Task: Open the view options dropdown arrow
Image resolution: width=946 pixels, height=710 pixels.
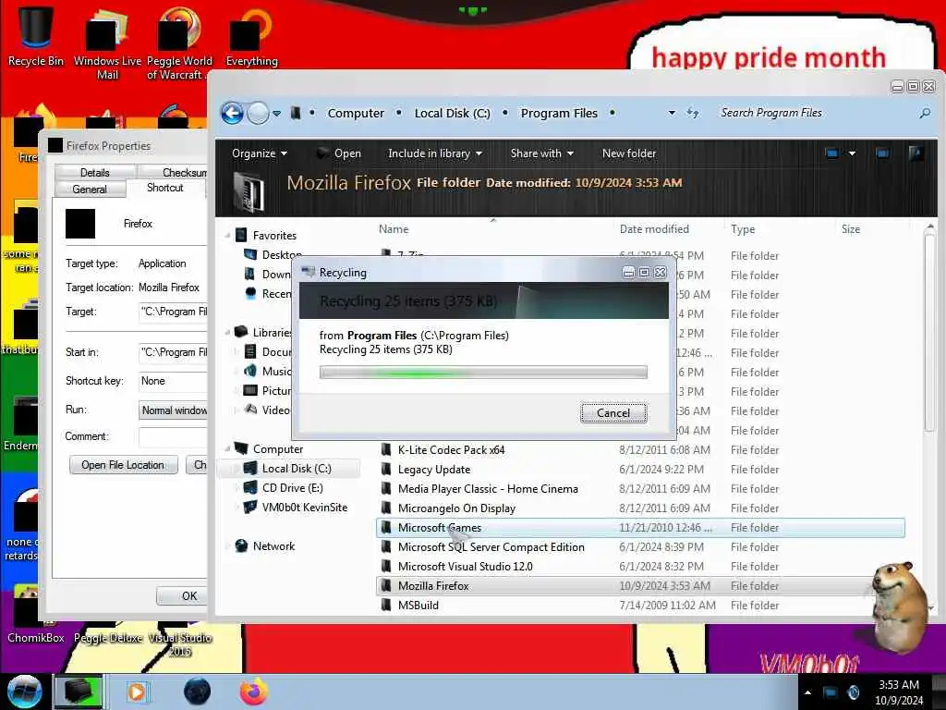Action: (852, 153)
